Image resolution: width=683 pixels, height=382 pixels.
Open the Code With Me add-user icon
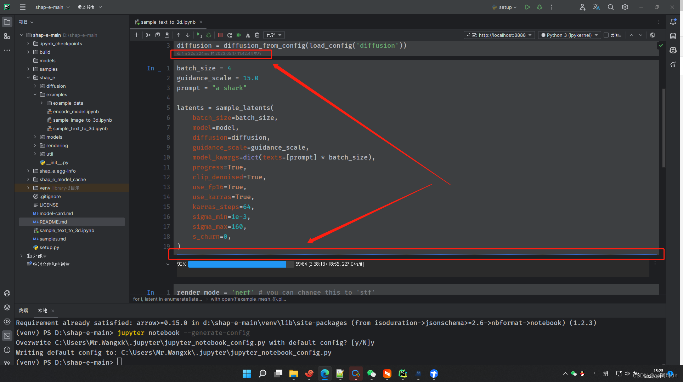tap(582, 7)
